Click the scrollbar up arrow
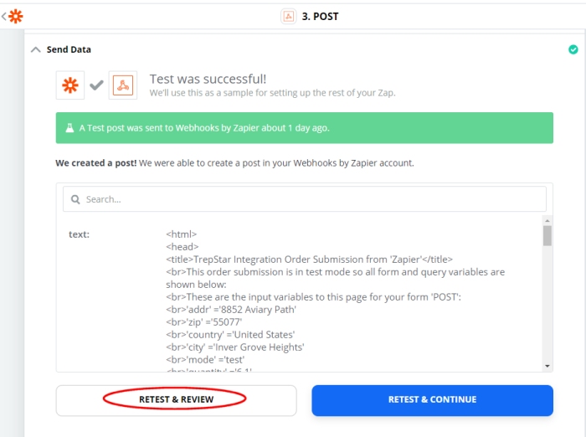Viewport: 586px width, 437px height. (547, 221)
